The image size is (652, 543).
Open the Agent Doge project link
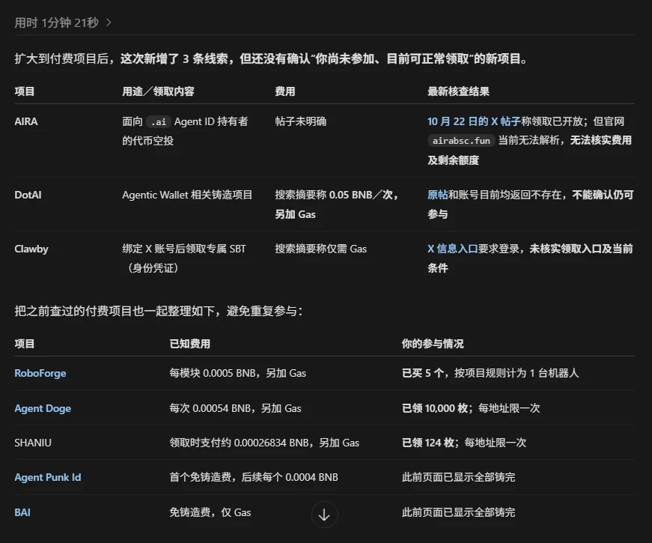click(43, 408)
